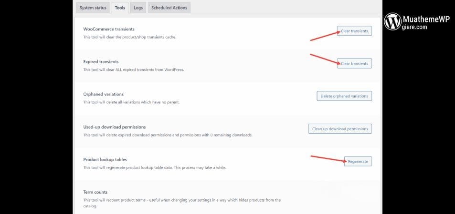This screenshot has height=214, width=455.
Task: Switch to the System status tab
Action: click(93, 8)
